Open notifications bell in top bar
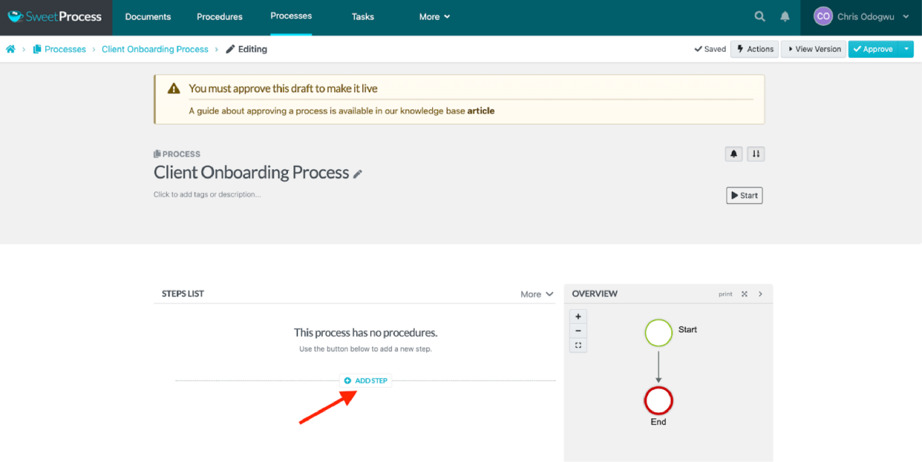 785,17
